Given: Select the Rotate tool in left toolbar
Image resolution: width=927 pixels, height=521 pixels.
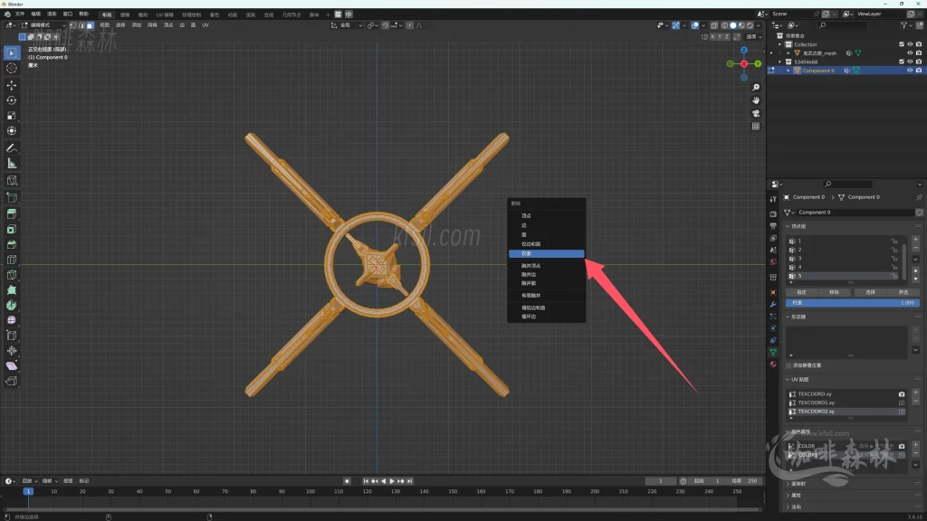Looking at the screenshot, I should tap(12, 100).
